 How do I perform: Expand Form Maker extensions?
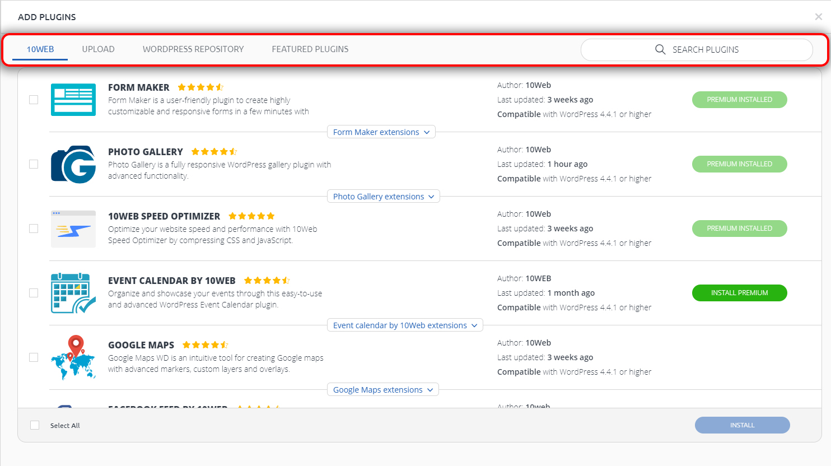pyautogui.click(x=381, y=132)
